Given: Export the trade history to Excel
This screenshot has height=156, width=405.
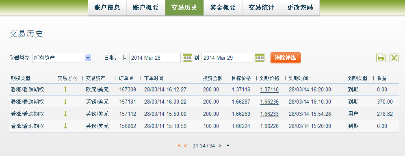Looking at the screenshot, I should (394, 58).
